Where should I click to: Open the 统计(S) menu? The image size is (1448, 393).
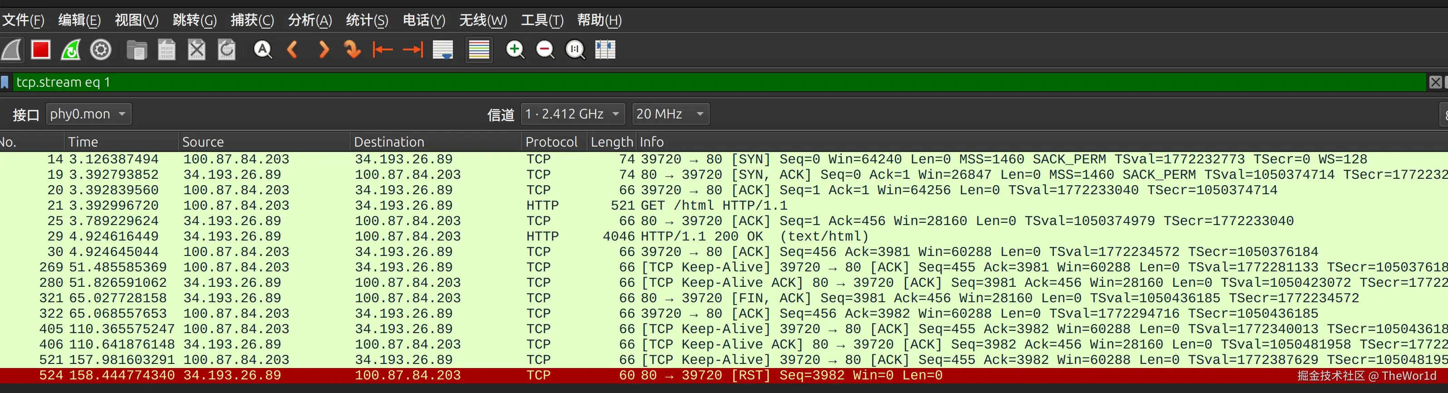point(367,21)
